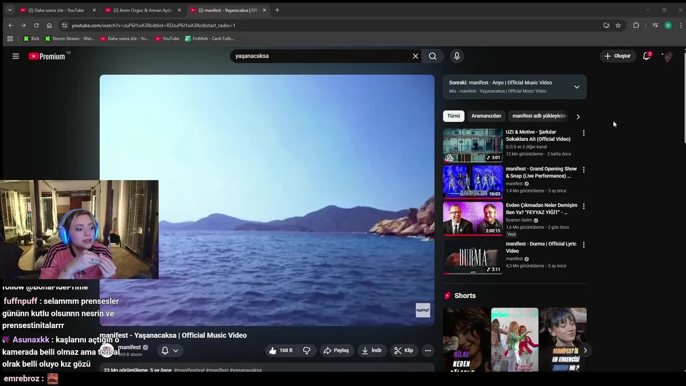Open Chrome profile N avatar

click(668, 25)
